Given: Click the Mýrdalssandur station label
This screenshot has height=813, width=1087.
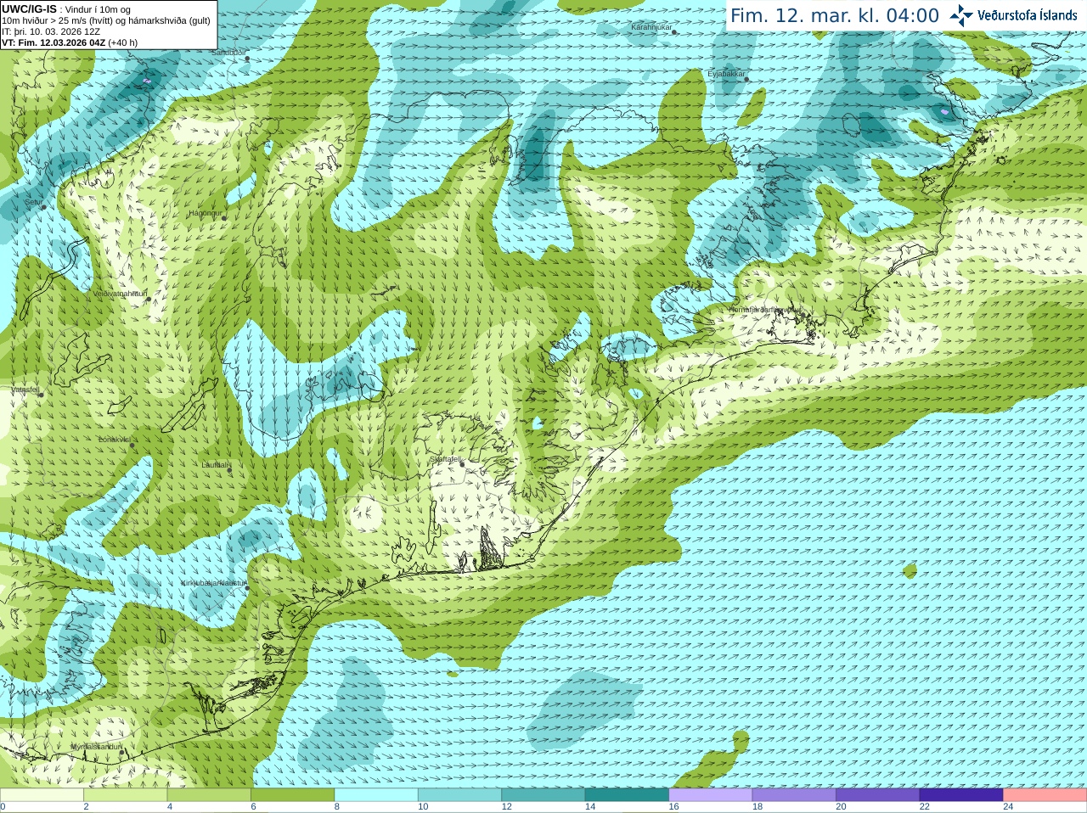Looking at the screenshot, I should coord(97,747).
